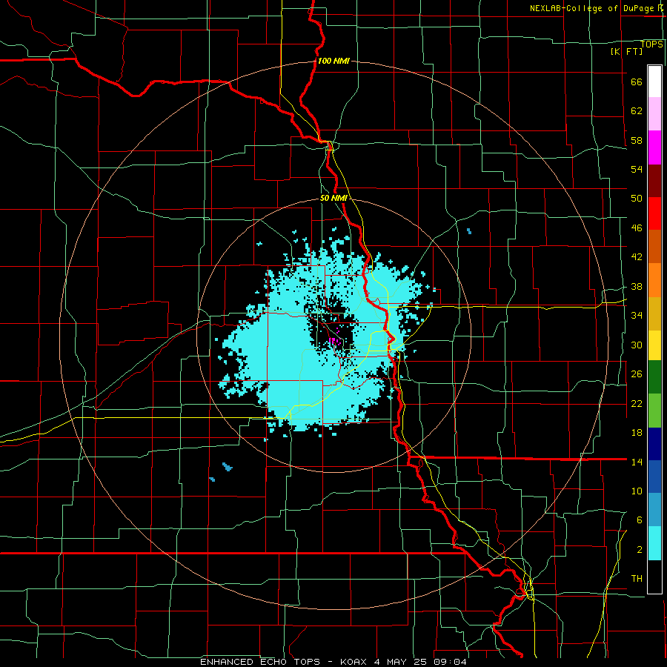Select the navy blue legend swatch
The width and height of the screenshot is (667, 667).
click(x=654, y=444)
